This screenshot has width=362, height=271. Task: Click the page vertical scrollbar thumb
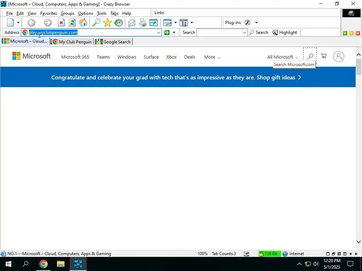point(358,67)
